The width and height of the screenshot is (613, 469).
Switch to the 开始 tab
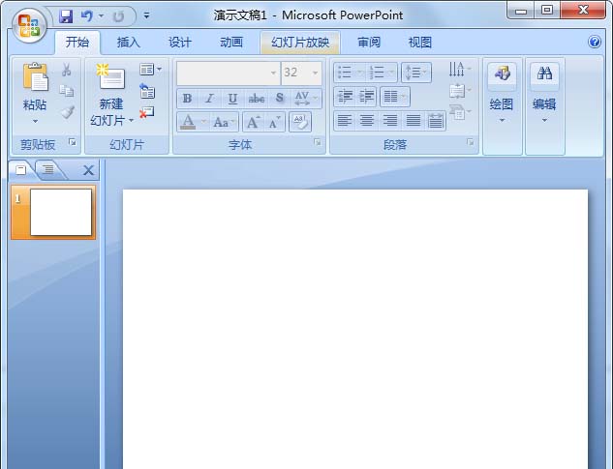(x=77, y=43)
